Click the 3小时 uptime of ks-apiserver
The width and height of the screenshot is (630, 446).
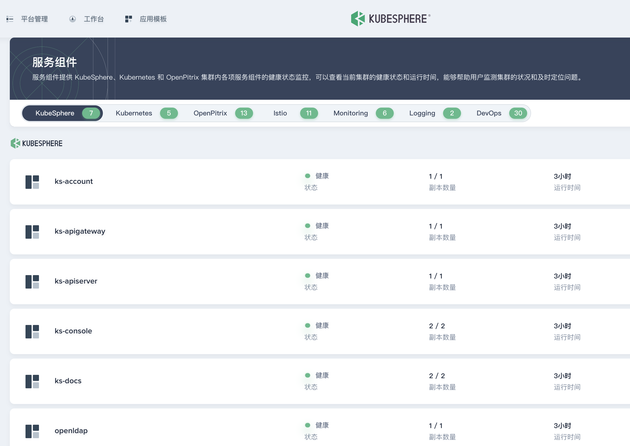562,276
